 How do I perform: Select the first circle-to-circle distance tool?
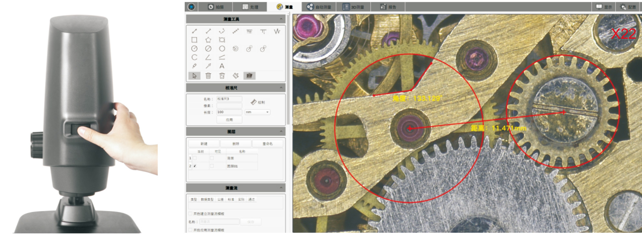point(249,48)
